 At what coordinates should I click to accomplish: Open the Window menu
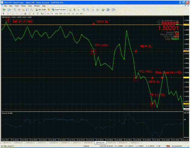[x=37, y=6]
